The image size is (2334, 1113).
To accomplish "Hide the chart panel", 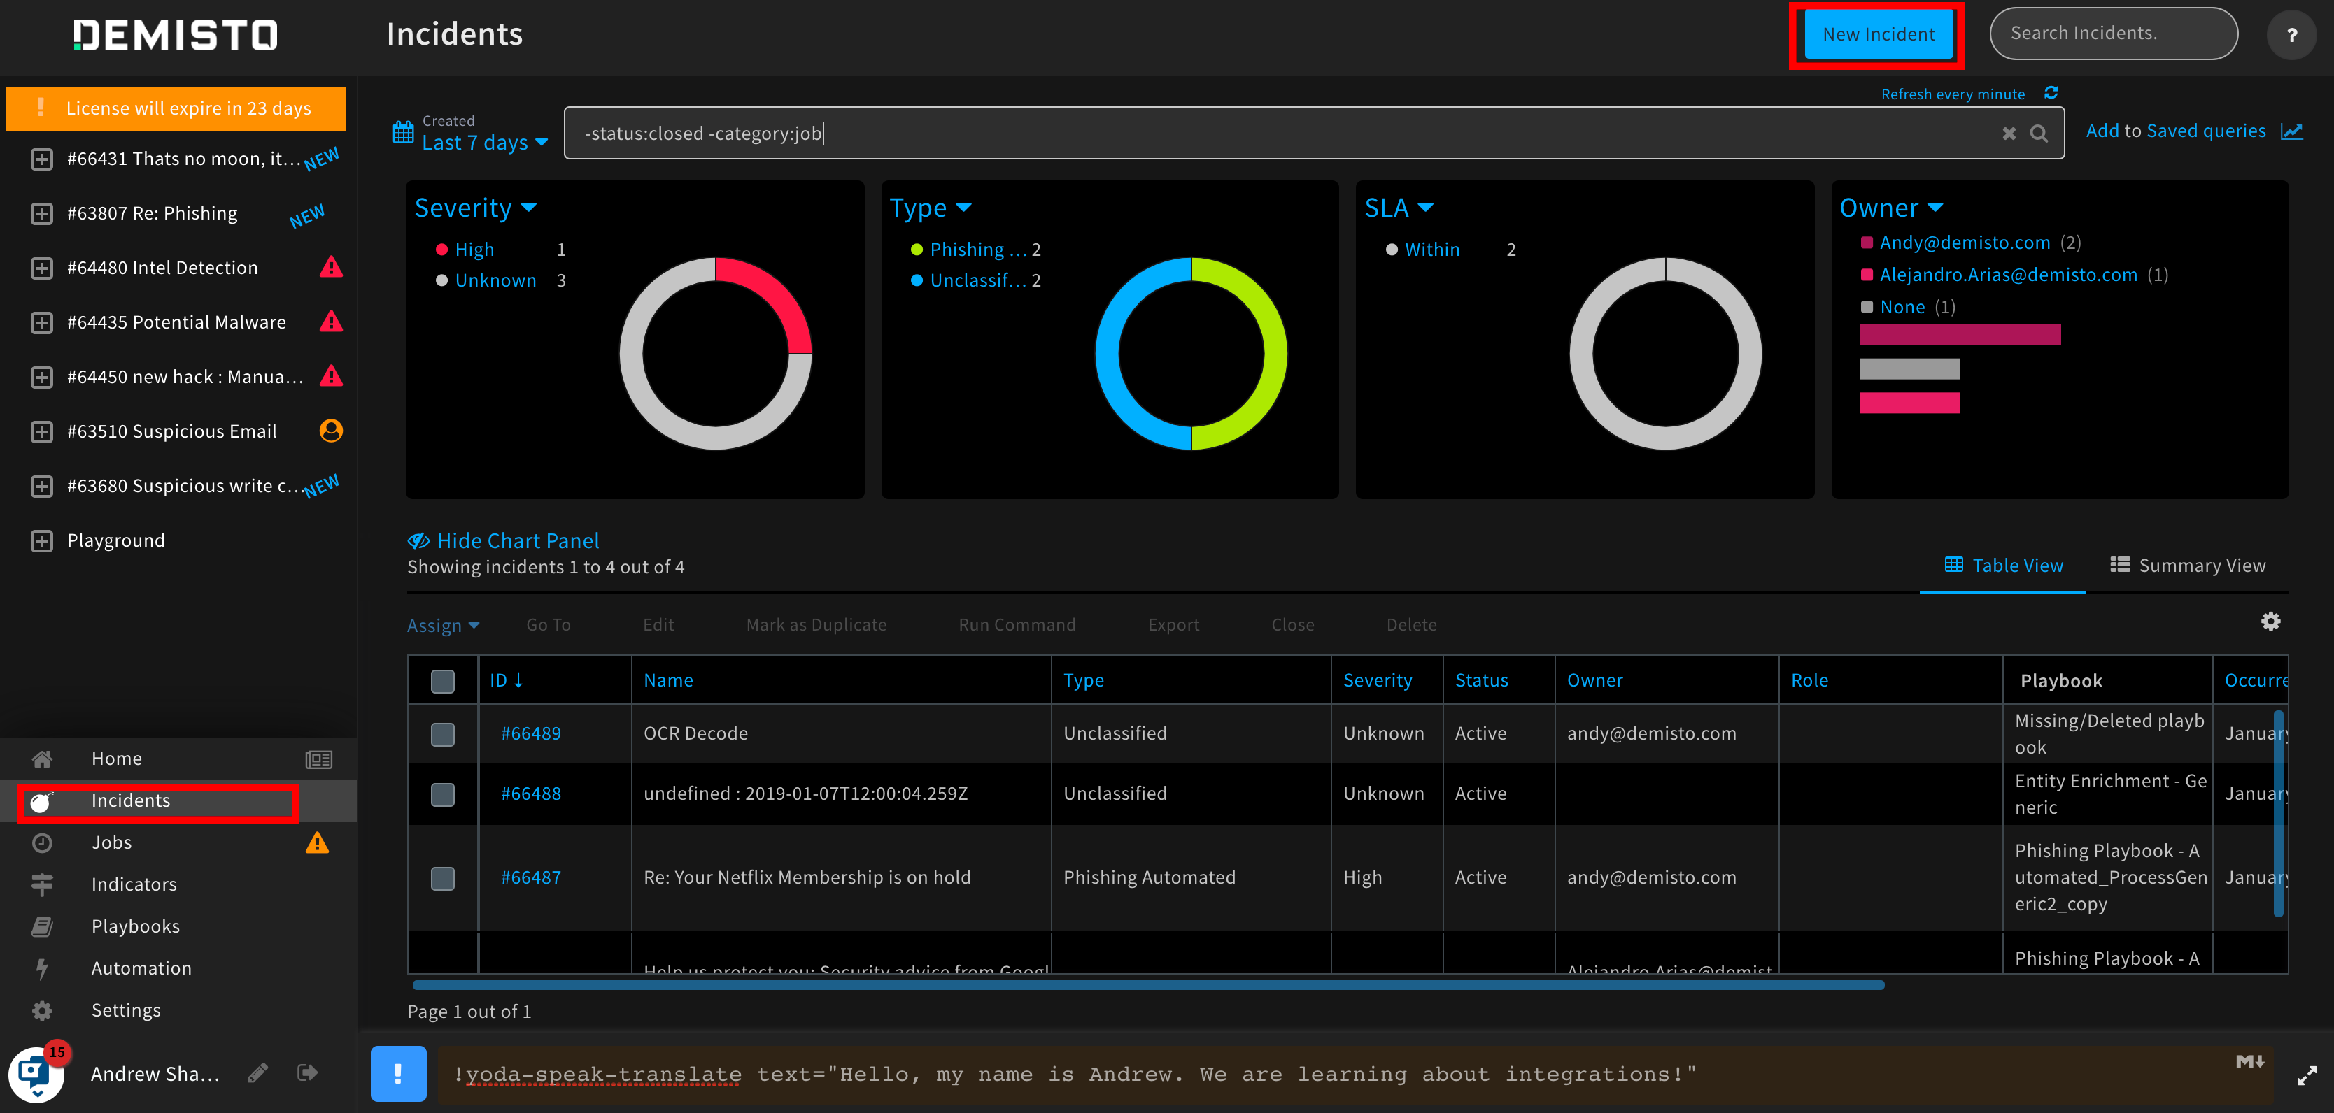I will (x=504, y=540).
